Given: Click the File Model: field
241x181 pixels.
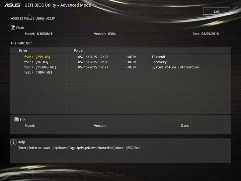Looking at the screenshot, I should click(30, 126).
